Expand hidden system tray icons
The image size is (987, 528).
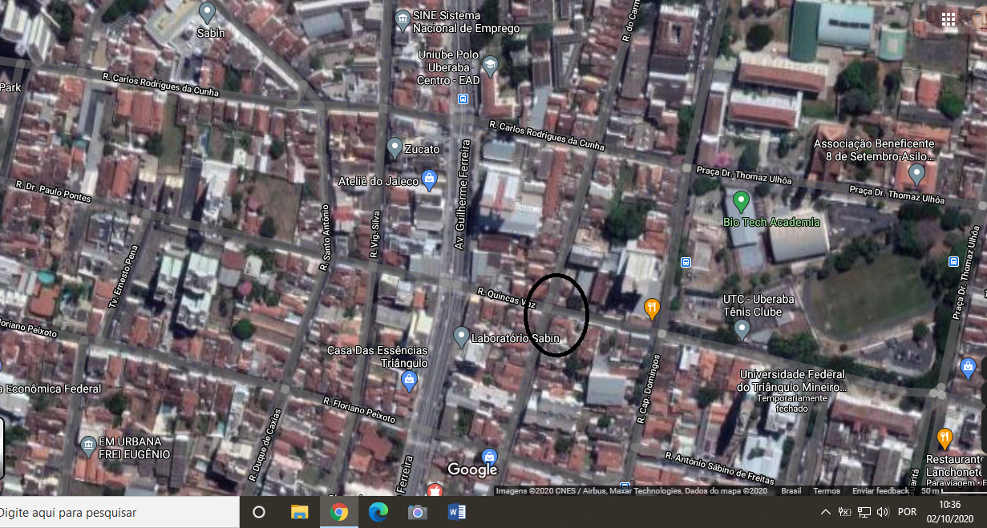[x=825, y=512]
